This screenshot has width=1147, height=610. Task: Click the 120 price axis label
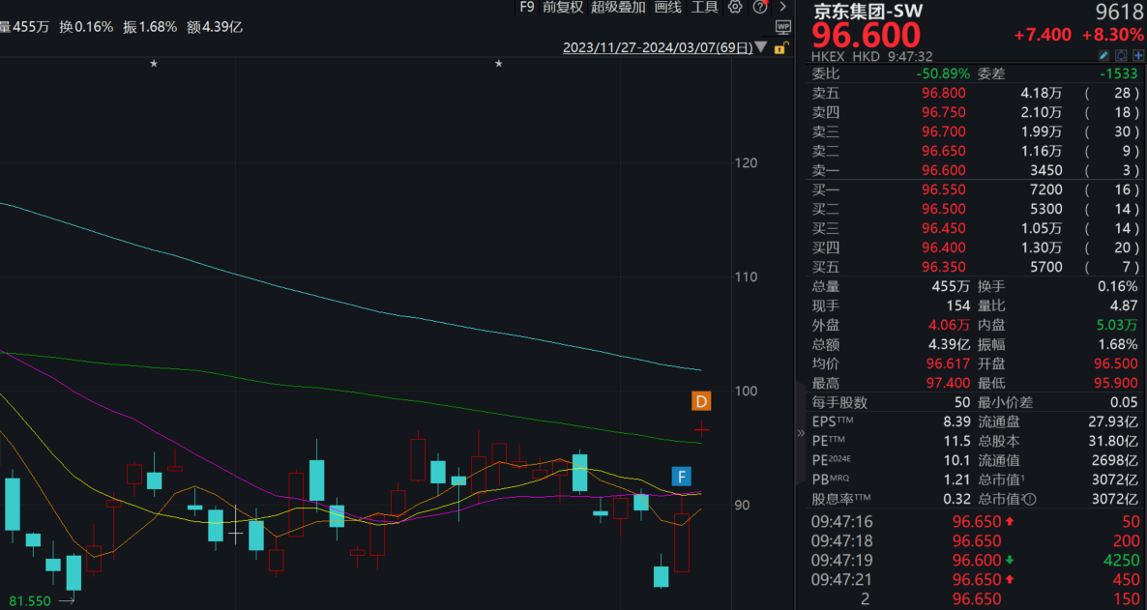point(747,162)
